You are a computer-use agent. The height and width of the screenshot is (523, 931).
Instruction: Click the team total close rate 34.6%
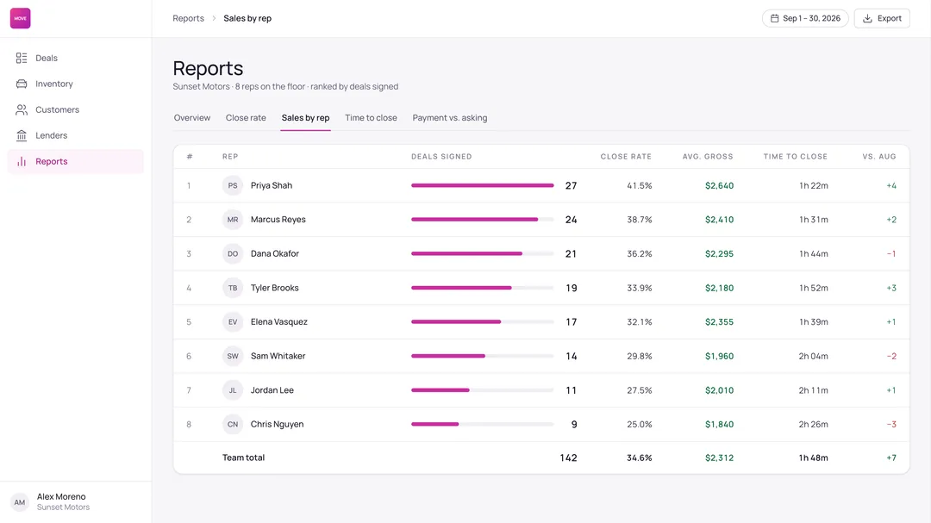coord(640,458)
